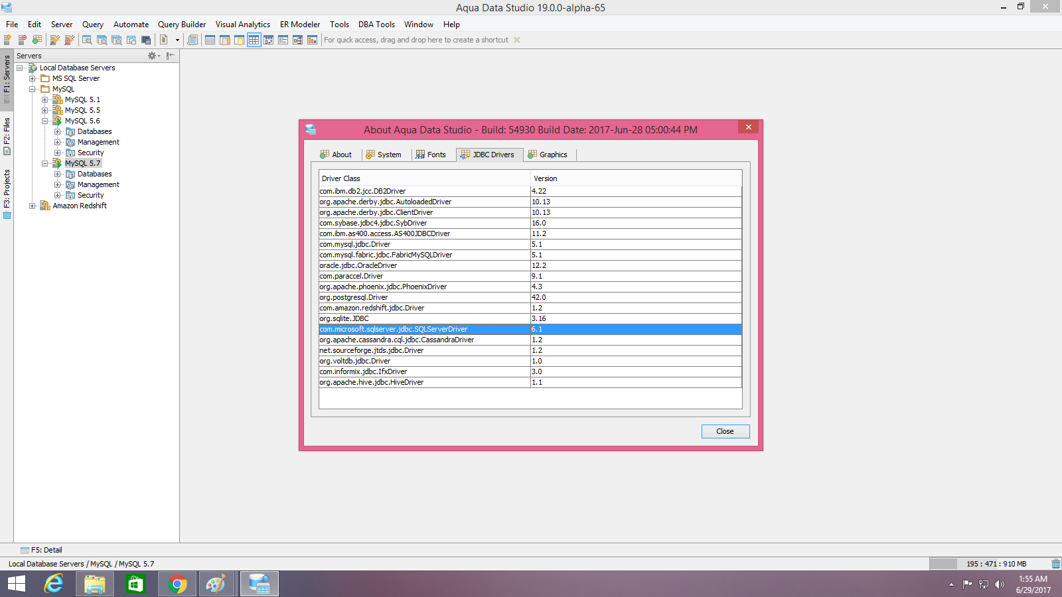The height and width of the screenshot is (597, 1062).
Task: Open the Windows Start button
Action: tap(17, 584)
